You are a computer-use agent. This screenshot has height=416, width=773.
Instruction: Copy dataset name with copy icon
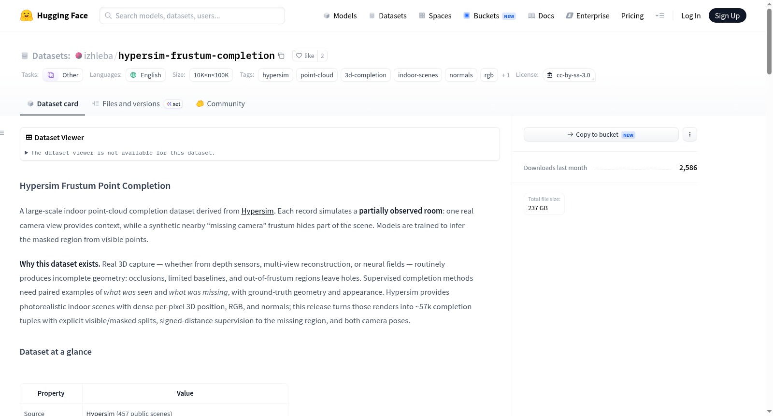point(281,56)
